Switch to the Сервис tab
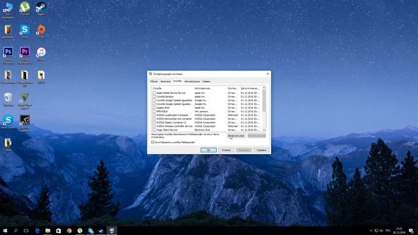This screenshot has height=235, width=418. tap(206, 82)
